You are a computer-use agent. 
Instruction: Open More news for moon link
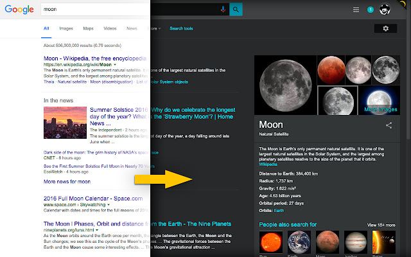(x=66, y=182)
